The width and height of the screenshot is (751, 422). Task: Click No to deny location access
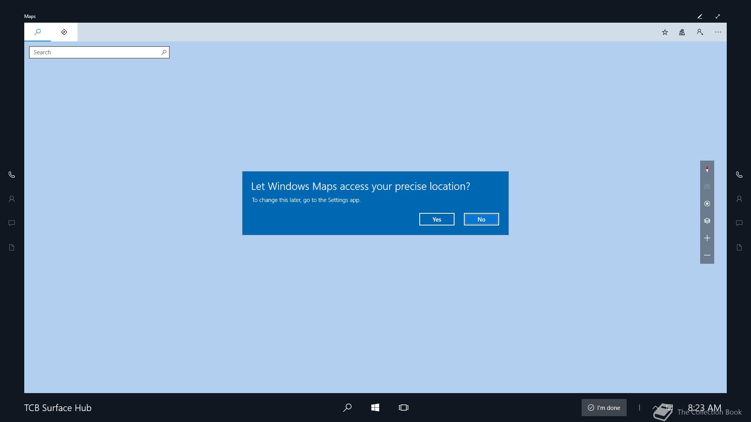pos(482,219)
